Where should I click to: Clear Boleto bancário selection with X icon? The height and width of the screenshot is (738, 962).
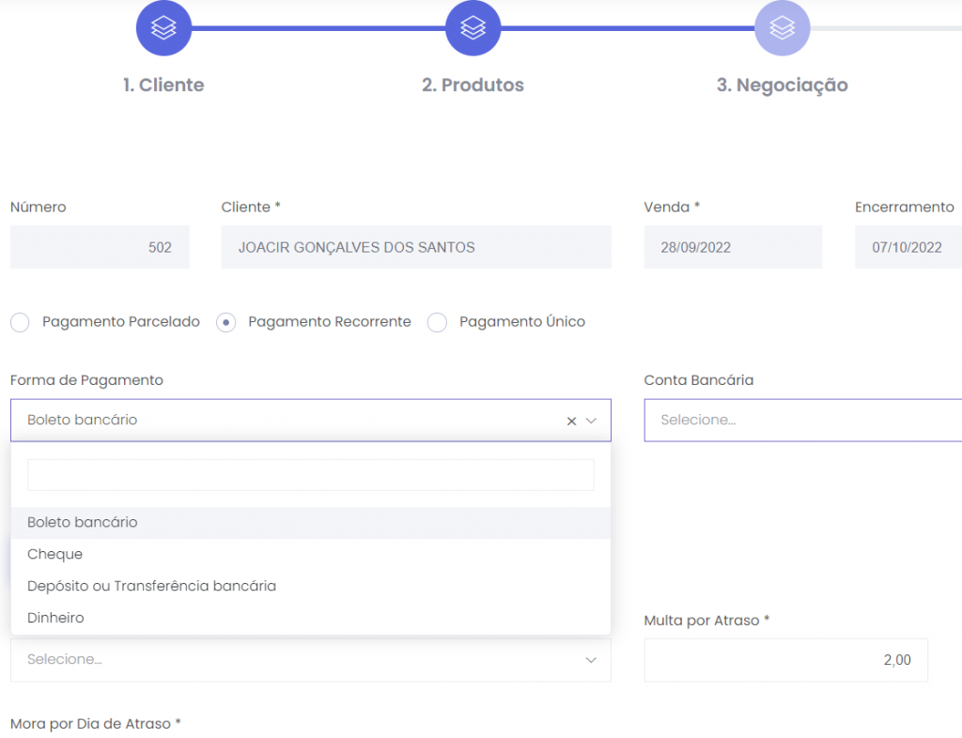pyautogui.click(x=571, y=422)
